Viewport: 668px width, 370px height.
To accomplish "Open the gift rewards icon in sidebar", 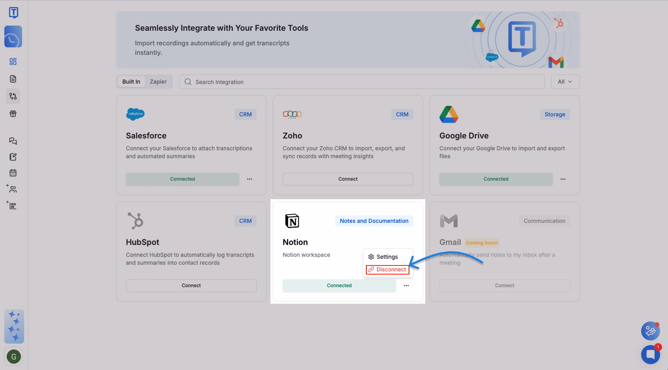I will [x=13, y=114].
